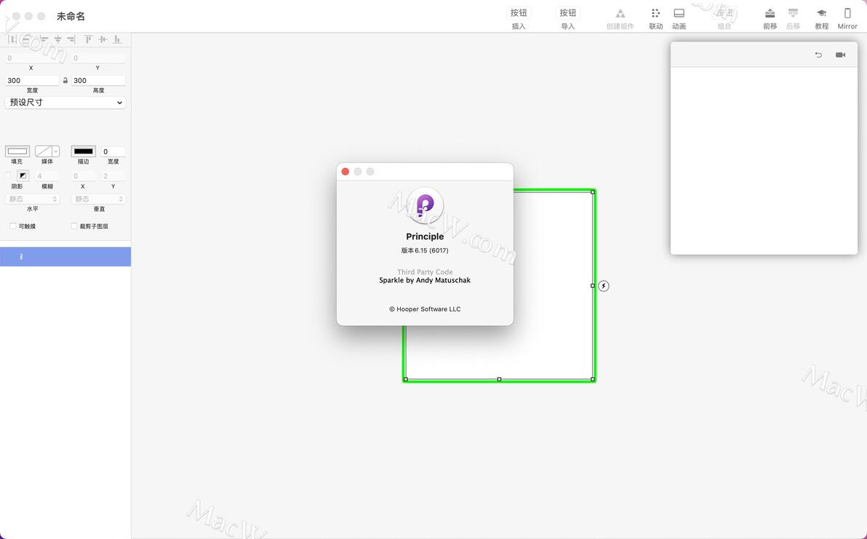This screenshot has height=539, width=867.
Task: Click the align right edges icon
Action: (x=71, y=39)
